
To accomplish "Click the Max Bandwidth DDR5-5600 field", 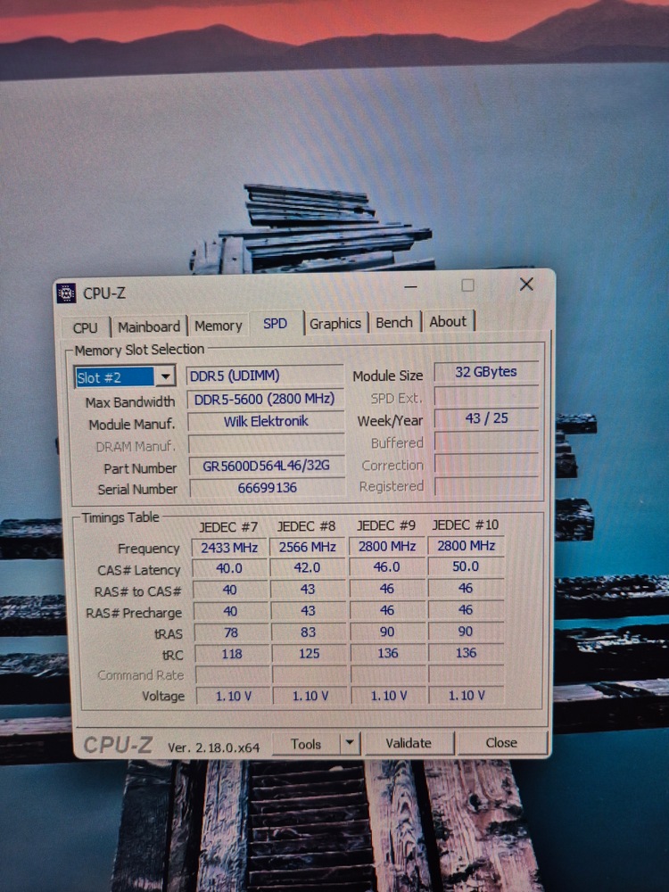I will click(x=264, y=399).
